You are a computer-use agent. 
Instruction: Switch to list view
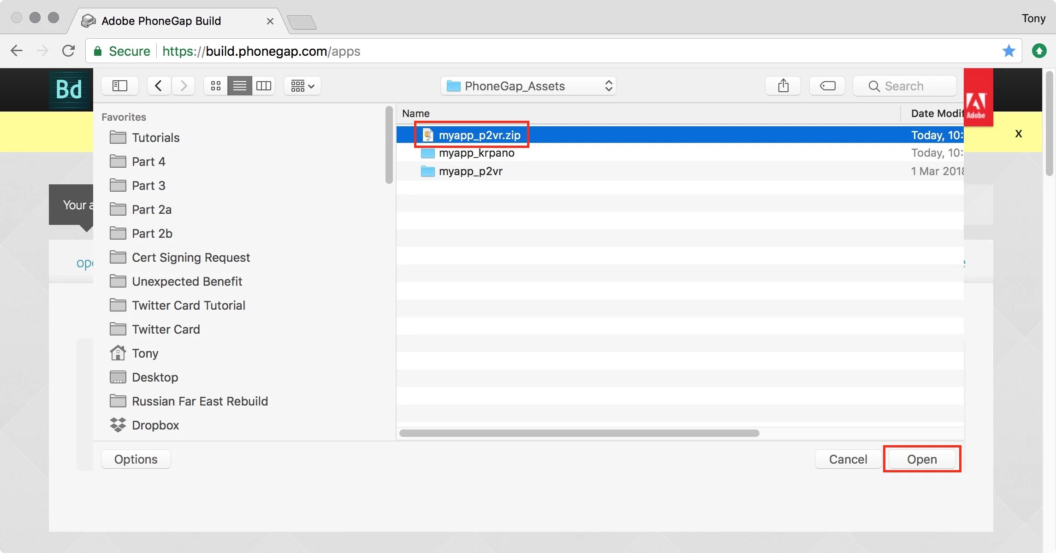click(240, 86)
